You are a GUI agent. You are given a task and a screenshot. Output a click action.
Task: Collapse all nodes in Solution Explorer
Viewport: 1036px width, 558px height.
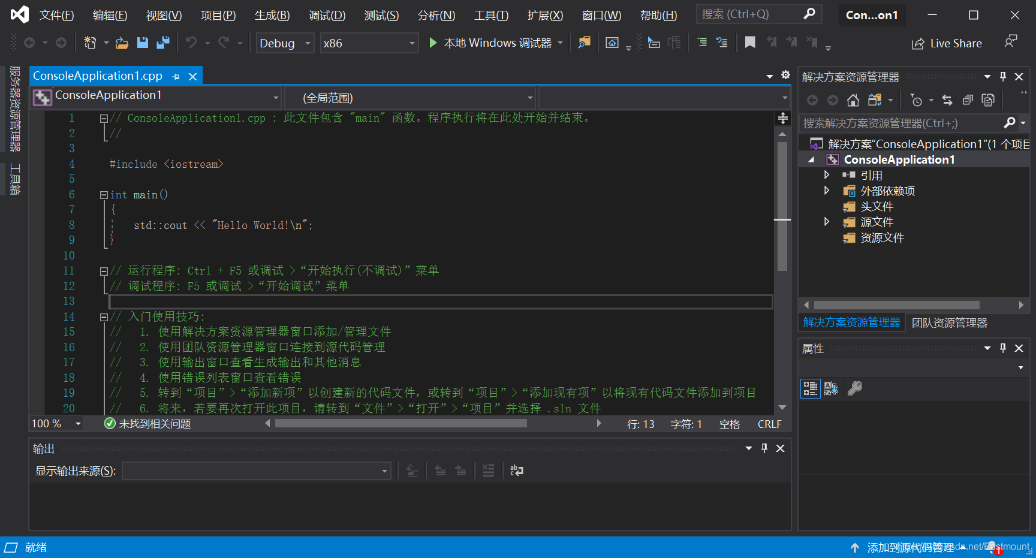point(968,100)
